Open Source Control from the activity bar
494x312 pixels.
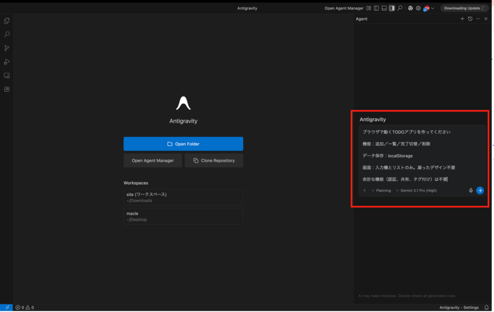coord(7,48)
